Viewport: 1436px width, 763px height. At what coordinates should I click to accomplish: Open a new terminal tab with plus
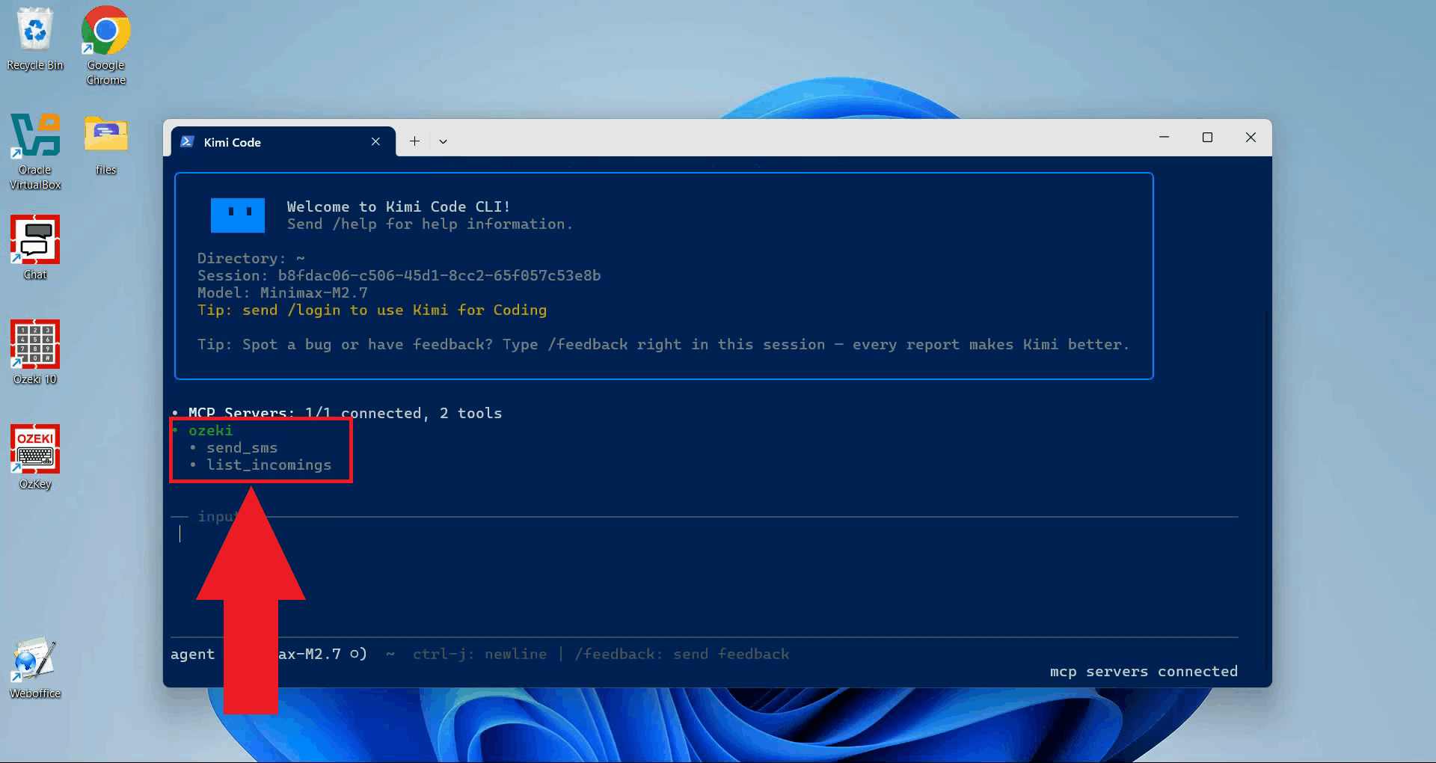414,141
